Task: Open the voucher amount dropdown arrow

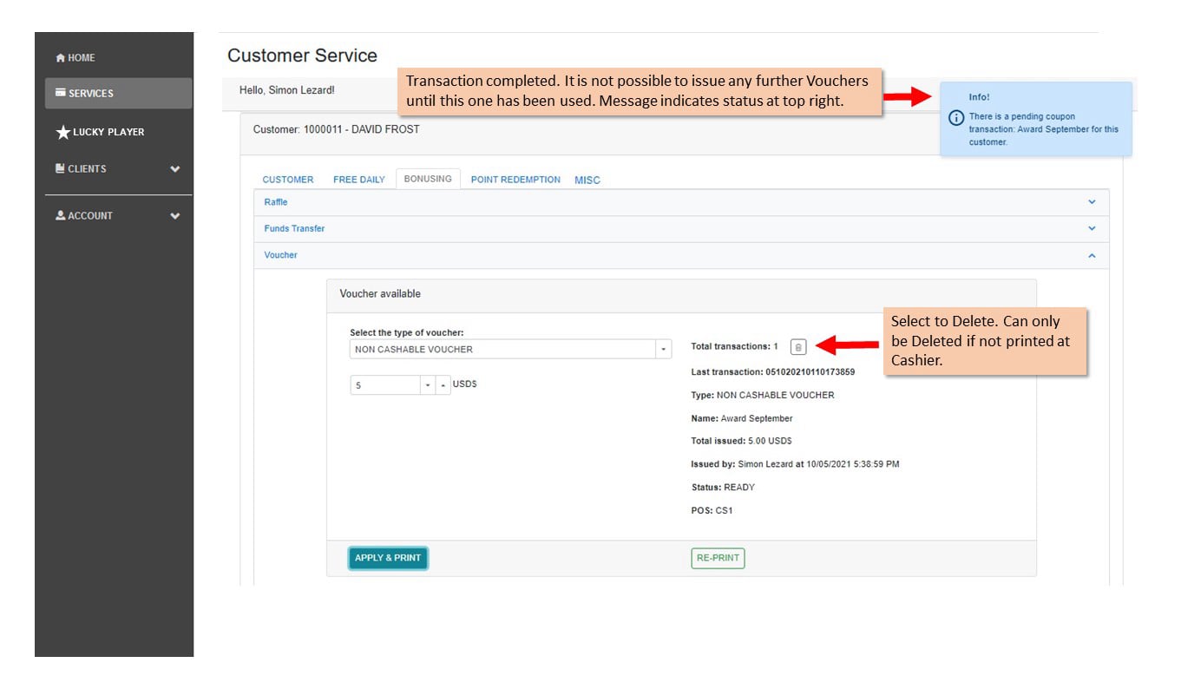Action: point(428,385)
